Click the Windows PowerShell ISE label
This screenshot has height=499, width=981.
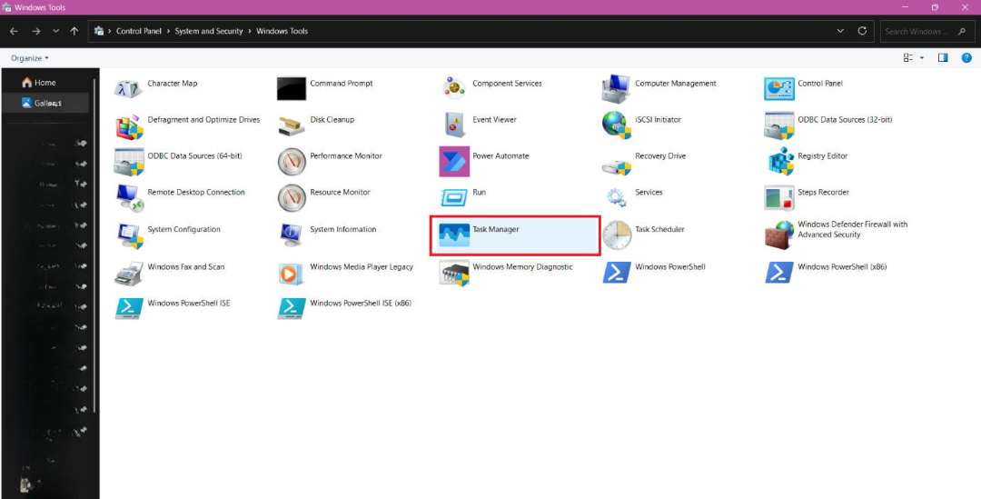(x=189, y=303)
